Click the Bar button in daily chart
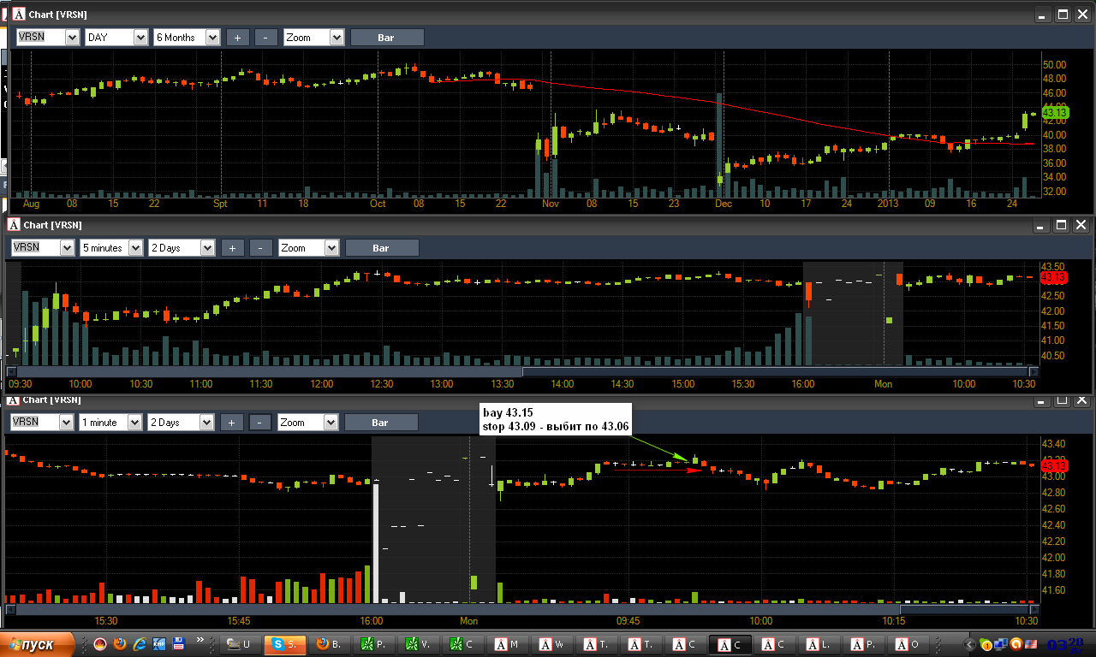 [387, 38]
